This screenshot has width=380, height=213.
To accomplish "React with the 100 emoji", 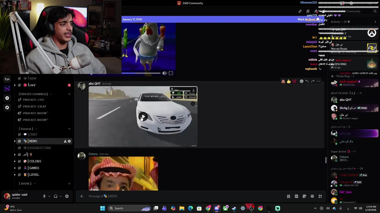I will 294,81.
